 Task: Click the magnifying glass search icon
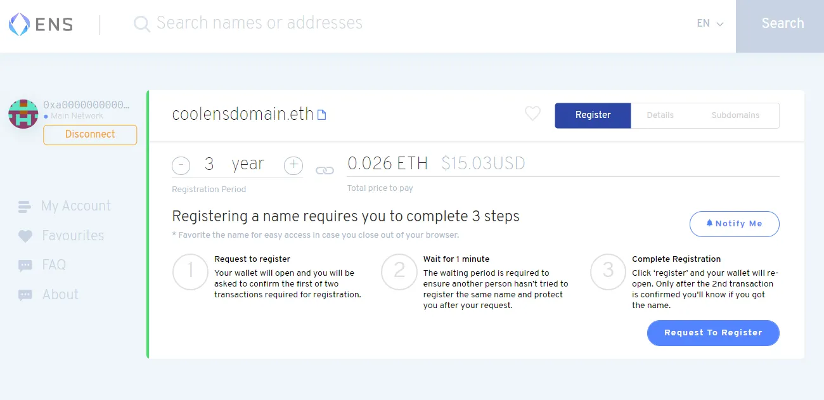coord(142,24)
